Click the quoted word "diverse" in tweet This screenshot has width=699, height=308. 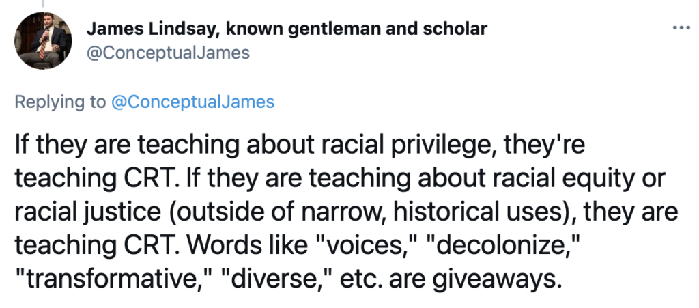point(277,279)
